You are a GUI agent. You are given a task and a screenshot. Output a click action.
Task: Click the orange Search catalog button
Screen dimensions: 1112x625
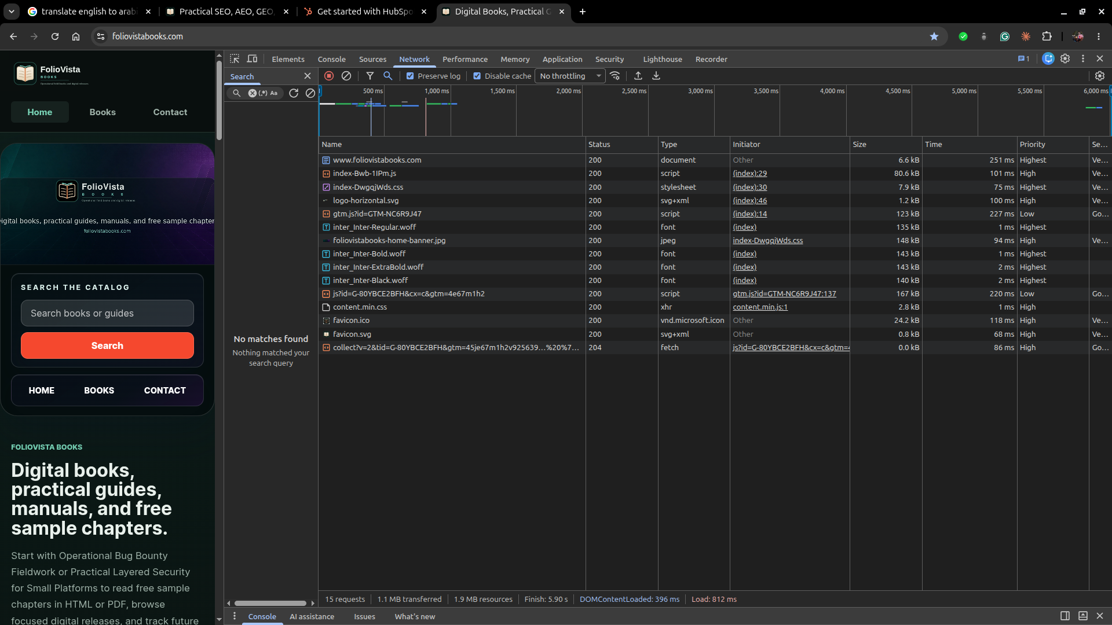pos(108,345)
